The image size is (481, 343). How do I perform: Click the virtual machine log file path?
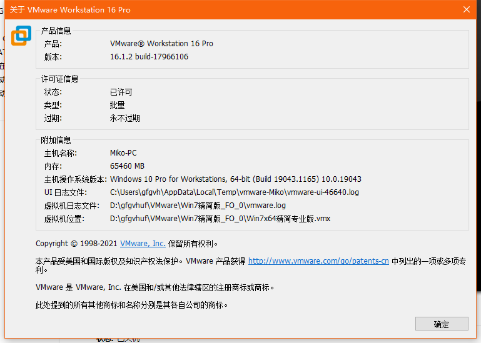[197, 206]
